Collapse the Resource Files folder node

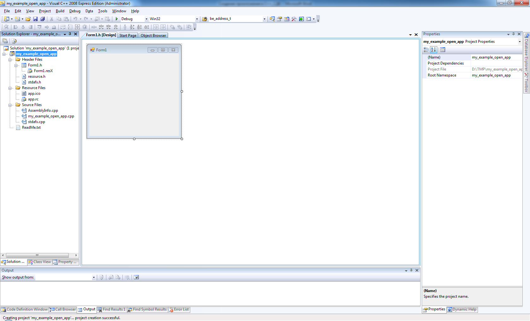coord(10,88)
